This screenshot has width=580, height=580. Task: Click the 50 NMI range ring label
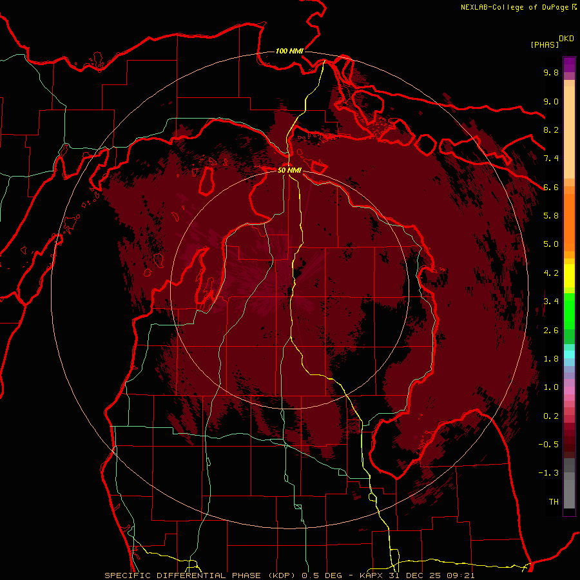click(x=289, y=170)
